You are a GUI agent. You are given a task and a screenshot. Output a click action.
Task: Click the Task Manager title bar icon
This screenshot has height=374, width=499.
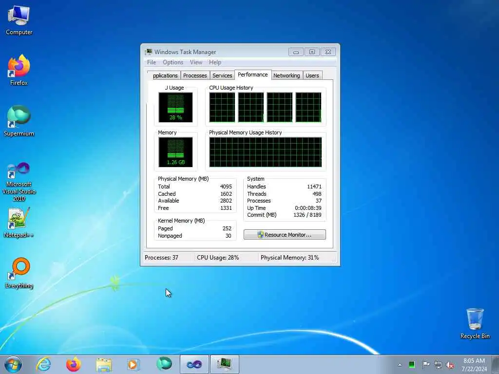click(148, 52)
